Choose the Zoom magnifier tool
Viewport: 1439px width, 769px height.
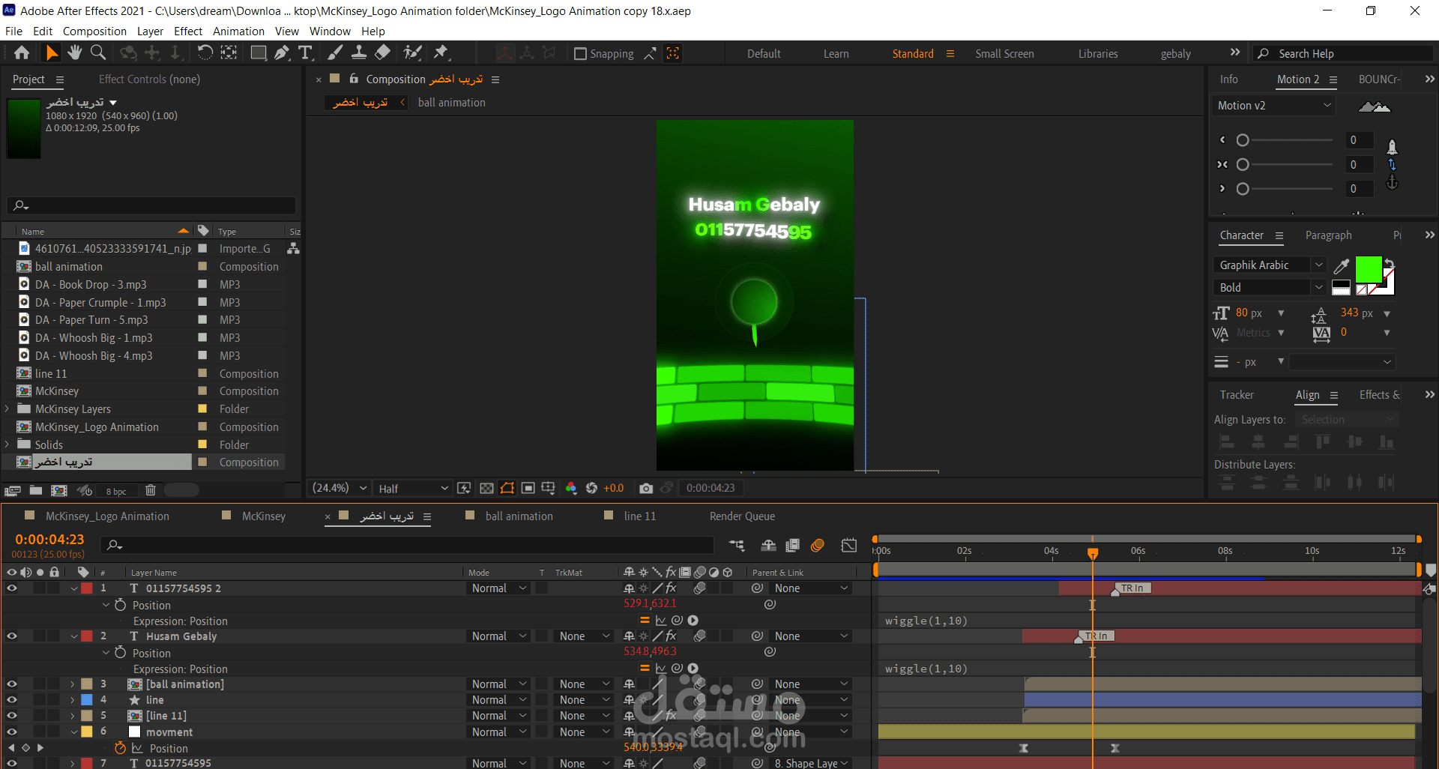point(98,52)
